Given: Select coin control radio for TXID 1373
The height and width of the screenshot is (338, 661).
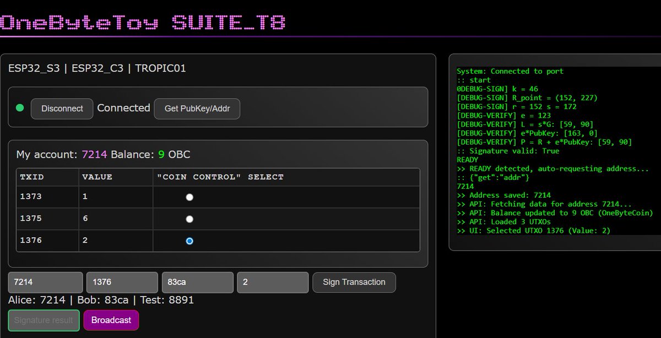Looking at the screenshot, I should click(x=189, y=197).
